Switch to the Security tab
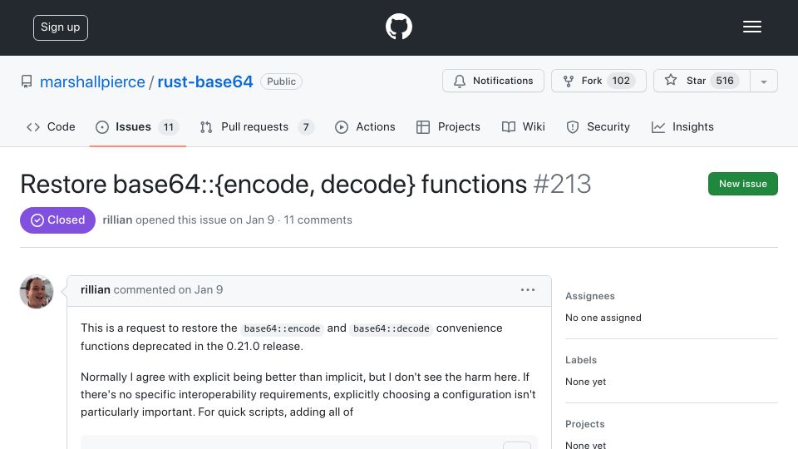Screen dimensions: 798x449 pyautogui.click(x=598, y=126)
